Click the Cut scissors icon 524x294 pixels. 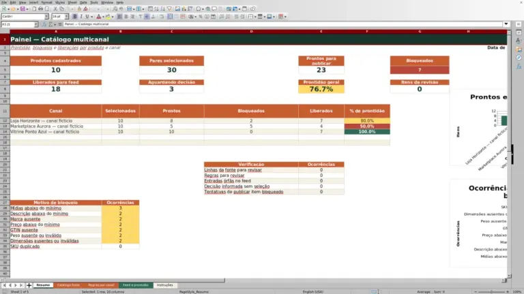pos(55,9)
